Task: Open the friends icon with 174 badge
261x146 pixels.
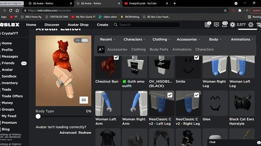Action: [225, 24]
